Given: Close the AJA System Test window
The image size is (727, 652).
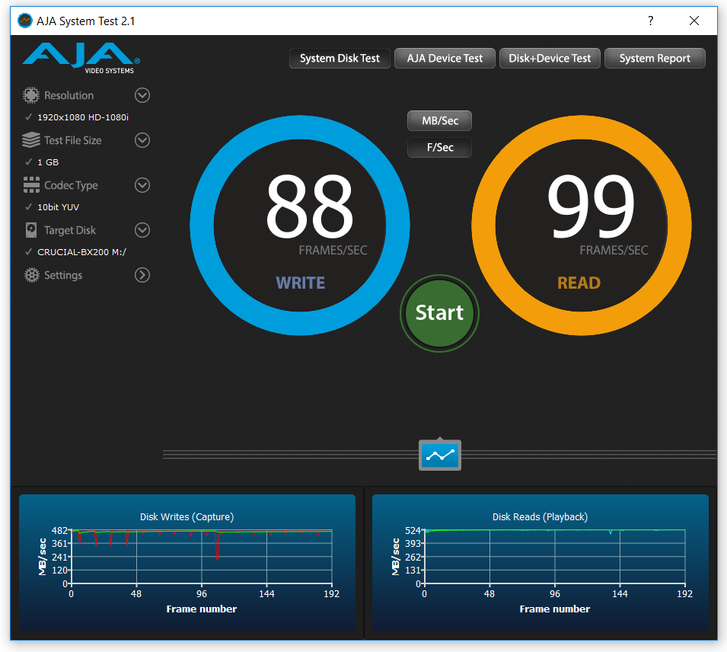Looking at the screenshot, I should (x=694, y=21).
